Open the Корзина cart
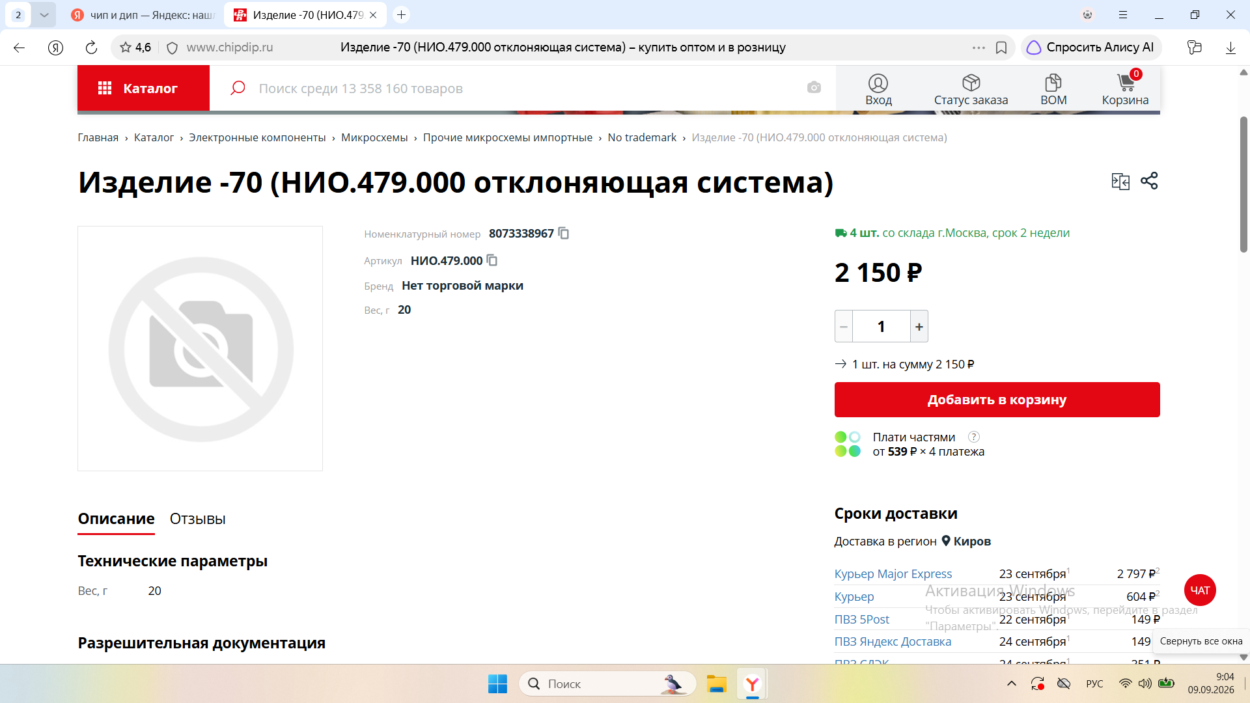This screenshot has height=703, width=1250. pos(1125,89)
